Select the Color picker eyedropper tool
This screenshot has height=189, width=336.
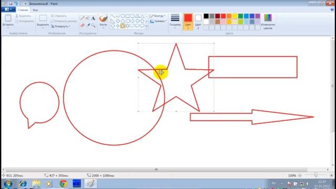coord(88,25)
